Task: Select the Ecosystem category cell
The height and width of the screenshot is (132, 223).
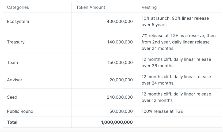Action: (18, 22)
